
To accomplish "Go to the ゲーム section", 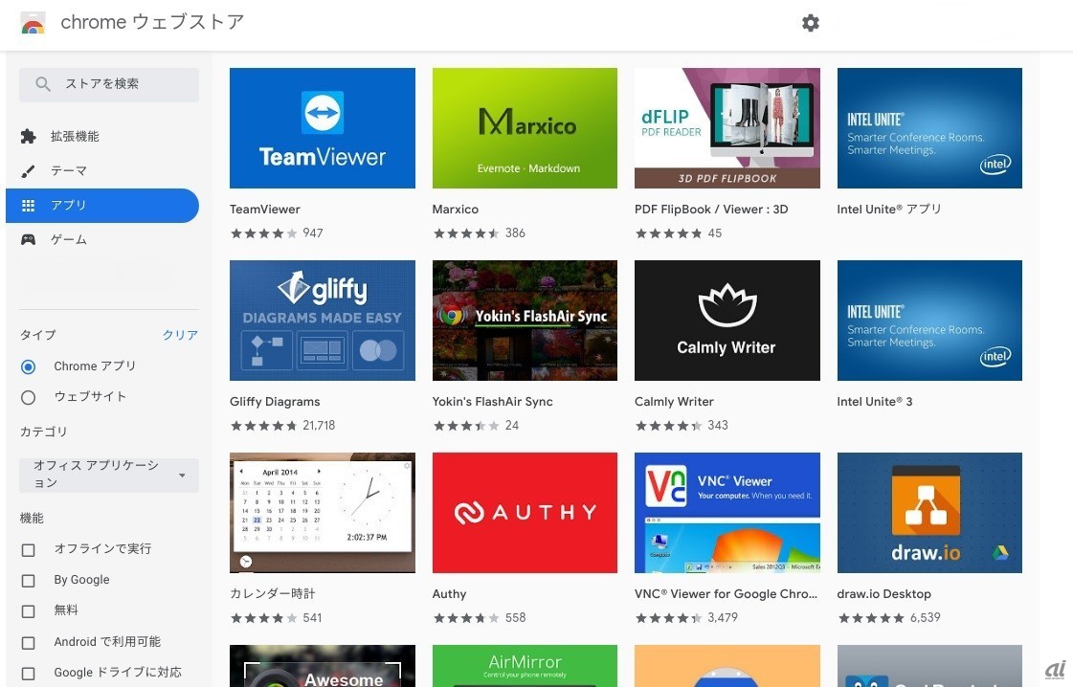I will coord(102,239).
